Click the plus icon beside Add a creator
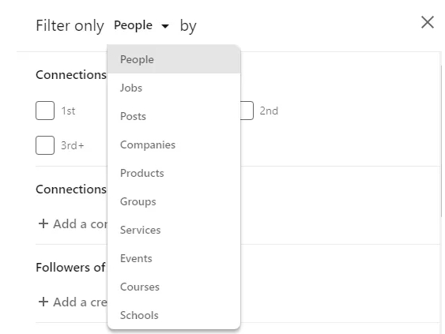Image resolution: width=445 pixels, height=334 pixels. [x=43, y=302]
